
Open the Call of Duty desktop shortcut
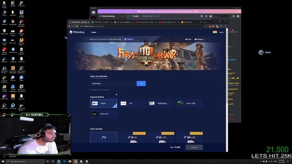(21, 107)
